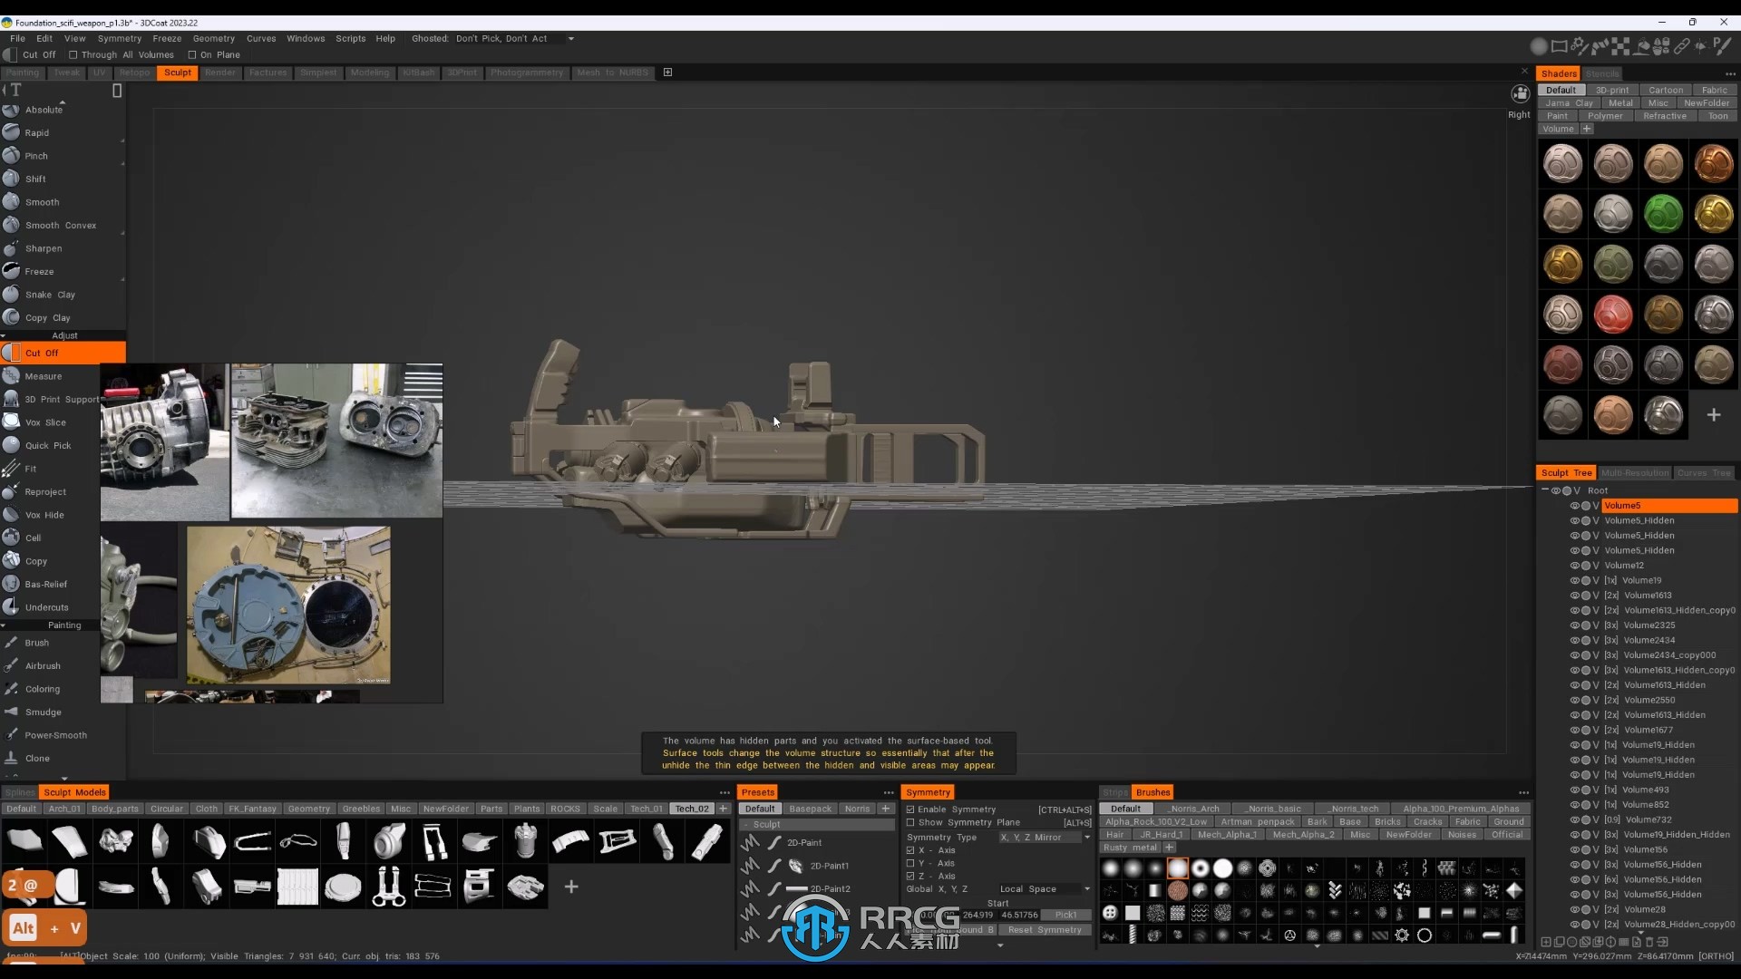Pick the Measure tool
The height and width of the screenshot is (979, 1741).
[44, 376]
